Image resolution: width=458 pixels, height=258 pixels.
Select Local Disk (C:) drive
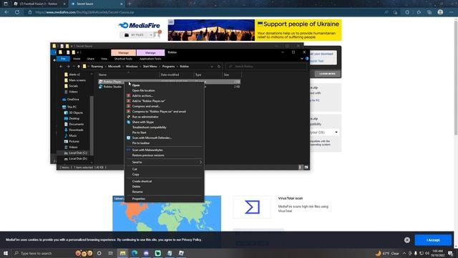pos(78,153)
